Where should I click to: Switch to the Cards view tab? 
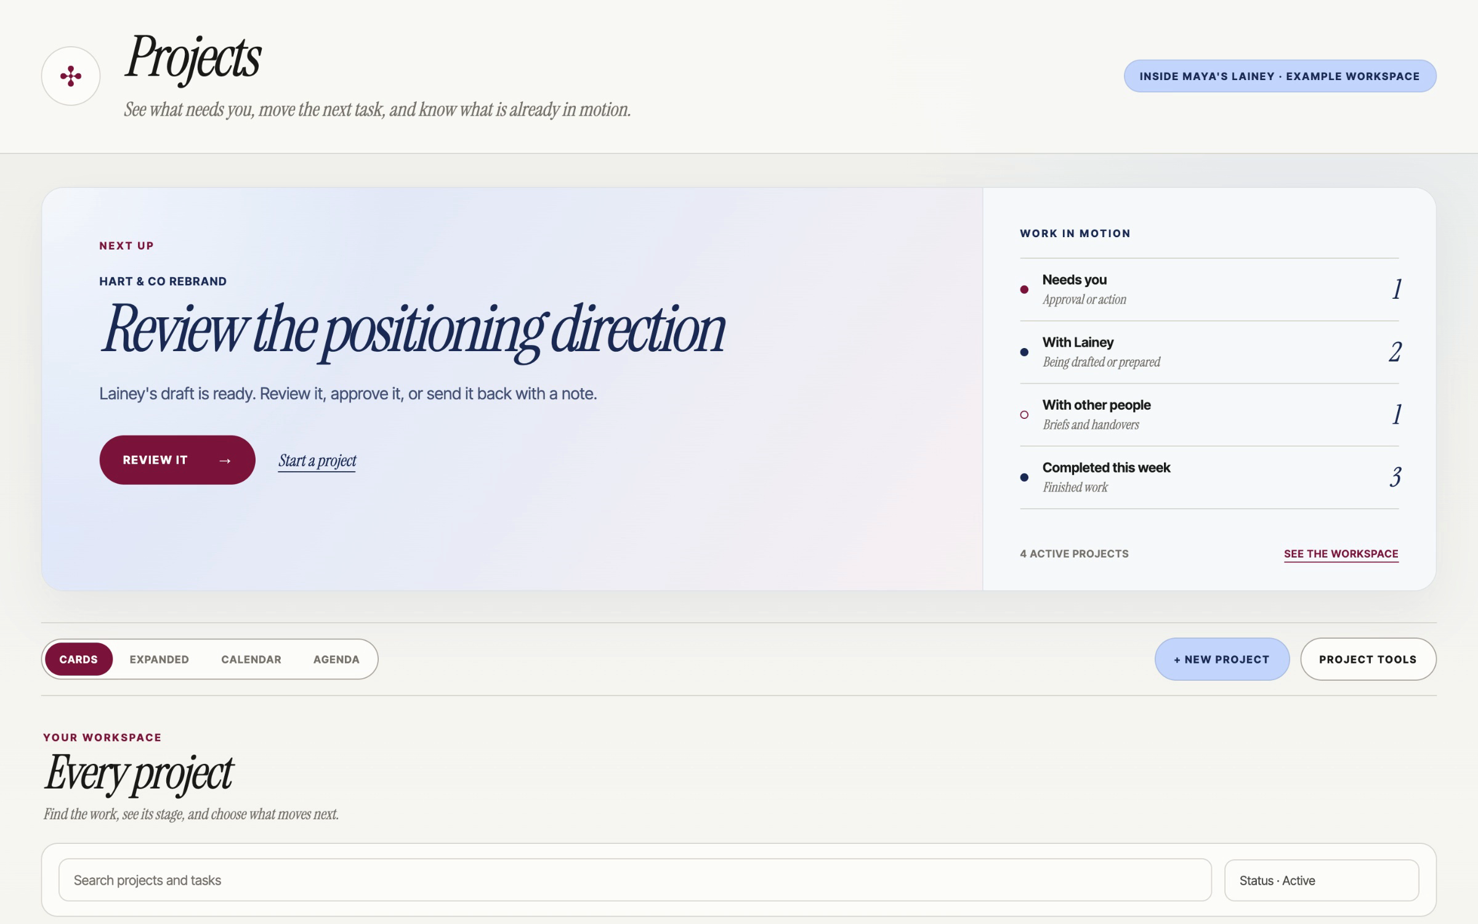(78, 659)
